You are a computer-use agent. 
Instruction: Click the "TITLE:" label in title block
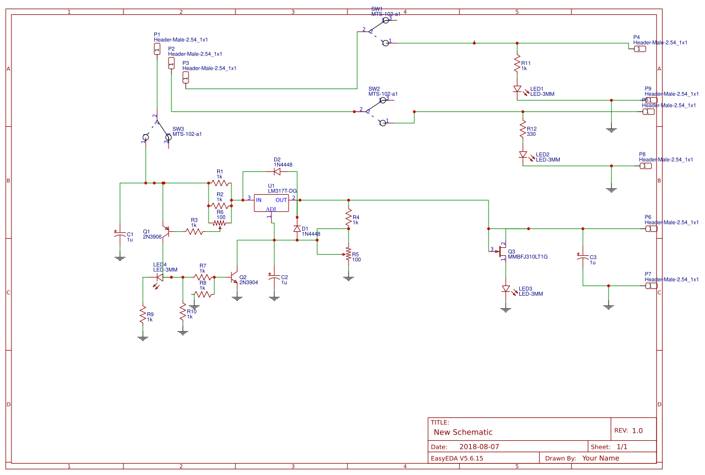440,422
